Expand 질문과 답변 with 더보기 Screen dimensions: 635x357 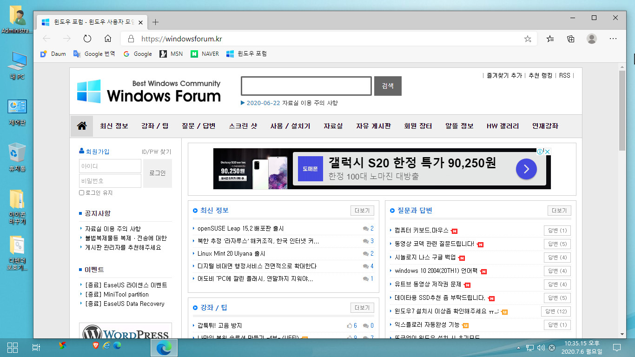point(559,211)
